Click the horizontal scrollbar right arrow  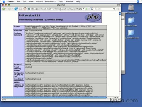coord(118,97)
